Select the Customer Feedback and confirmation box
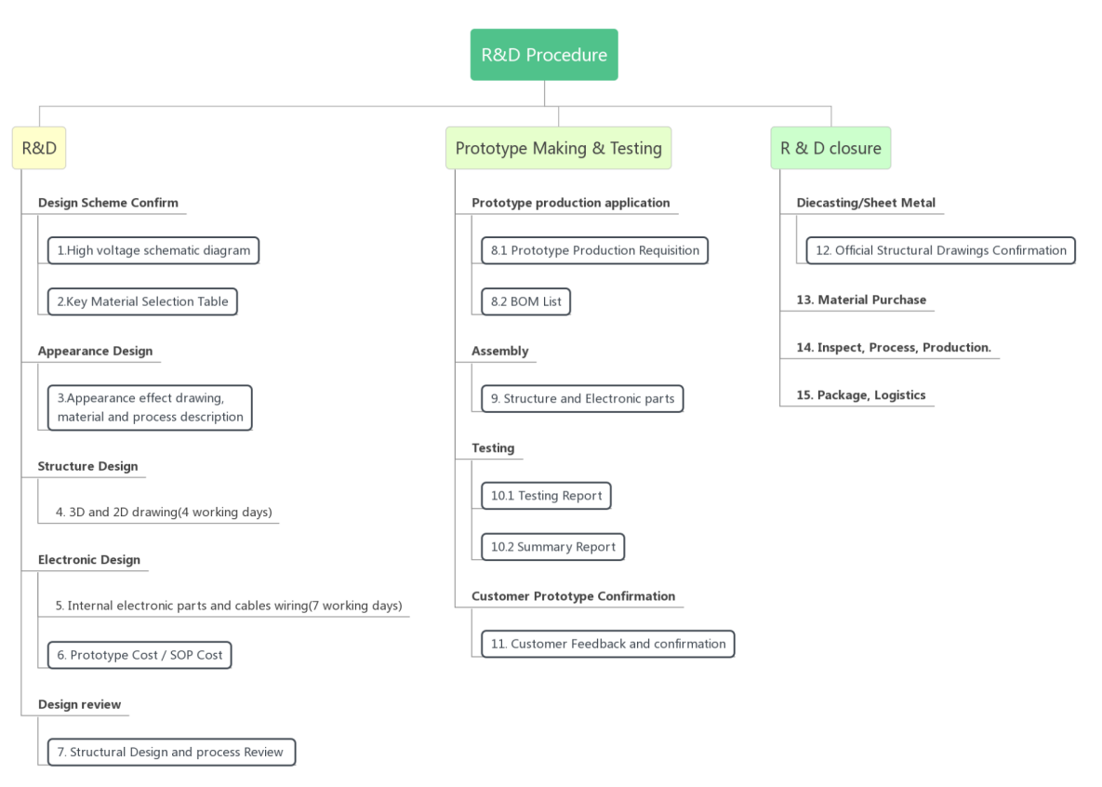 [x=607, y=644]
